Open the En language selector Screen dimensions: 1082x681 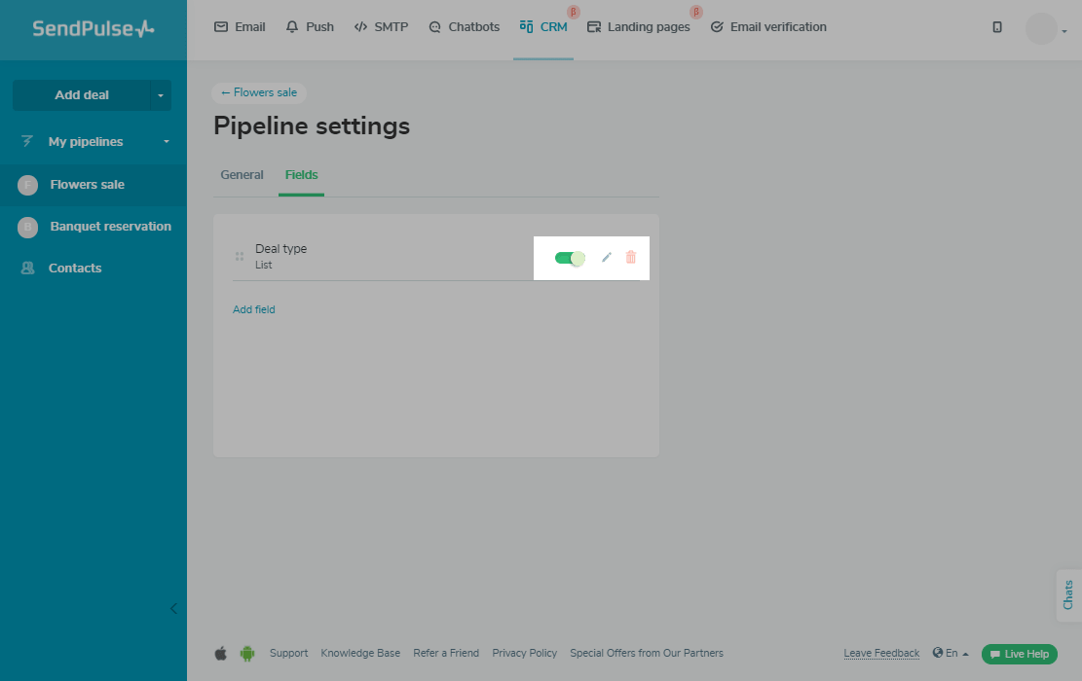pyautogui.click(x=951, y=654)
